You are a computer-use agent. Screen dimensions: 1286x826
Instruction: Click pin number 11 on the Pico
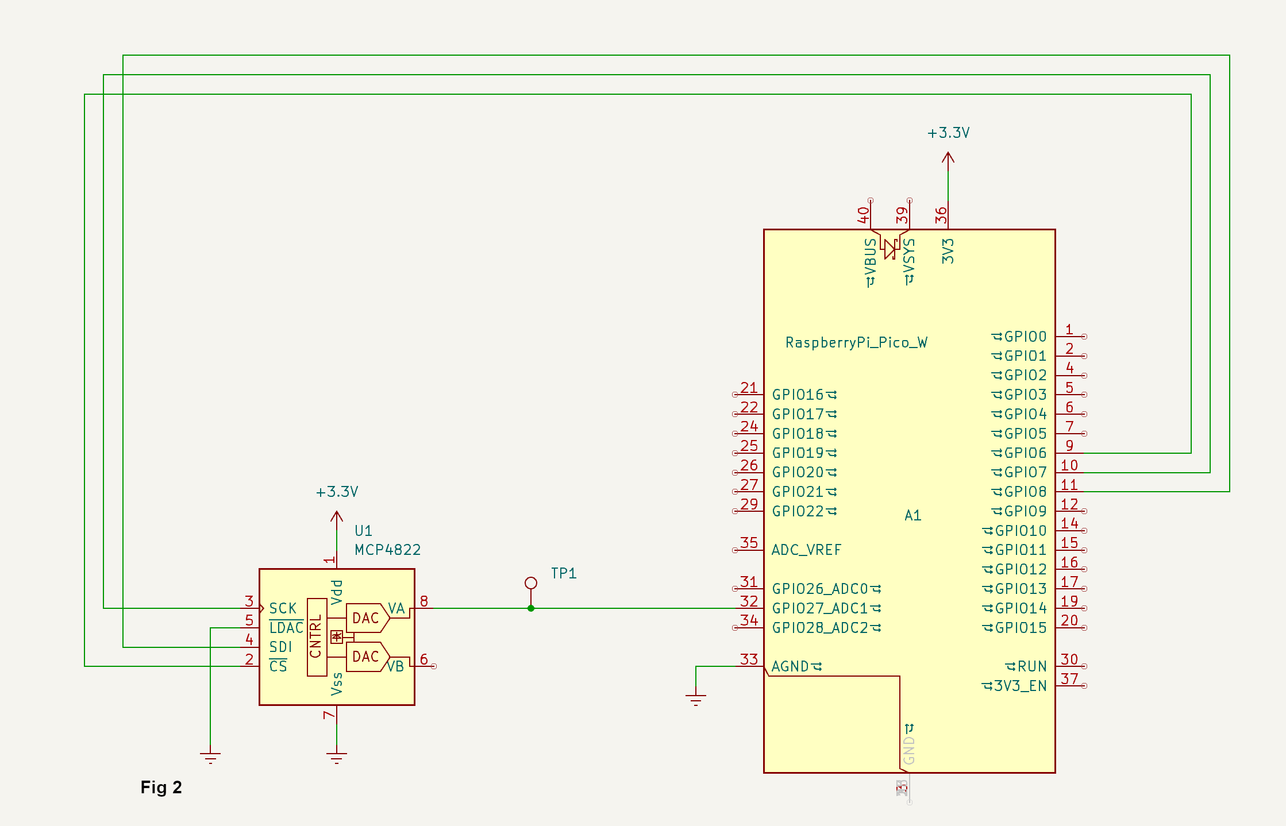1069,484
